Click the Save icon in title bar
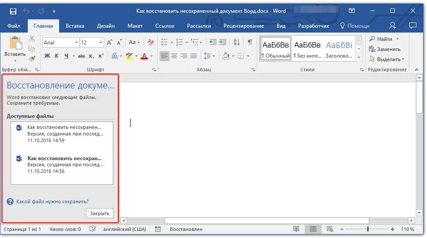The height and width of the screenshot is (238, 427). point(13,11)
